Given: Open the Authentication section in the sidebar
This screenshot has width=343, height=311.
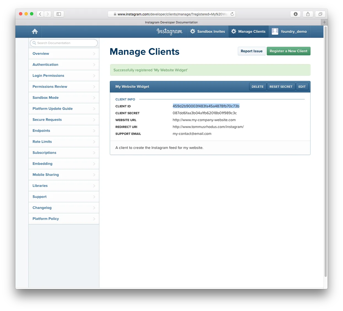Looking at the screenshot, I should click(64, 65).
